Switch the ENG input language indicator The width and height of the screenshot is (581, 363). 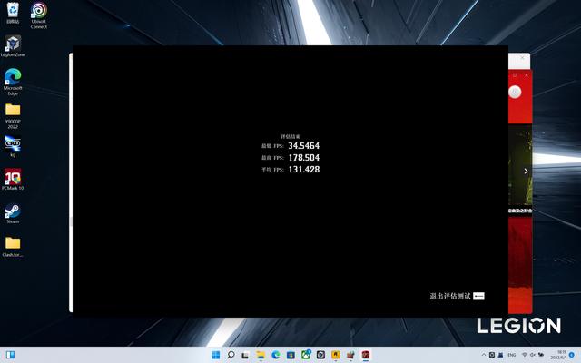click(512, 354)
